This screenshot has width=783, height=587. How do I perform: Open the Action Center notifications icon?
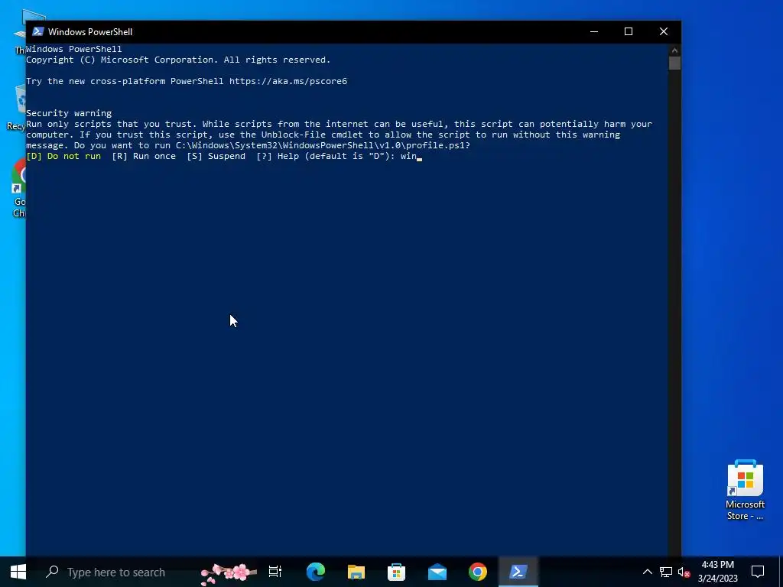pyautogui.click(x=758, y=572)
